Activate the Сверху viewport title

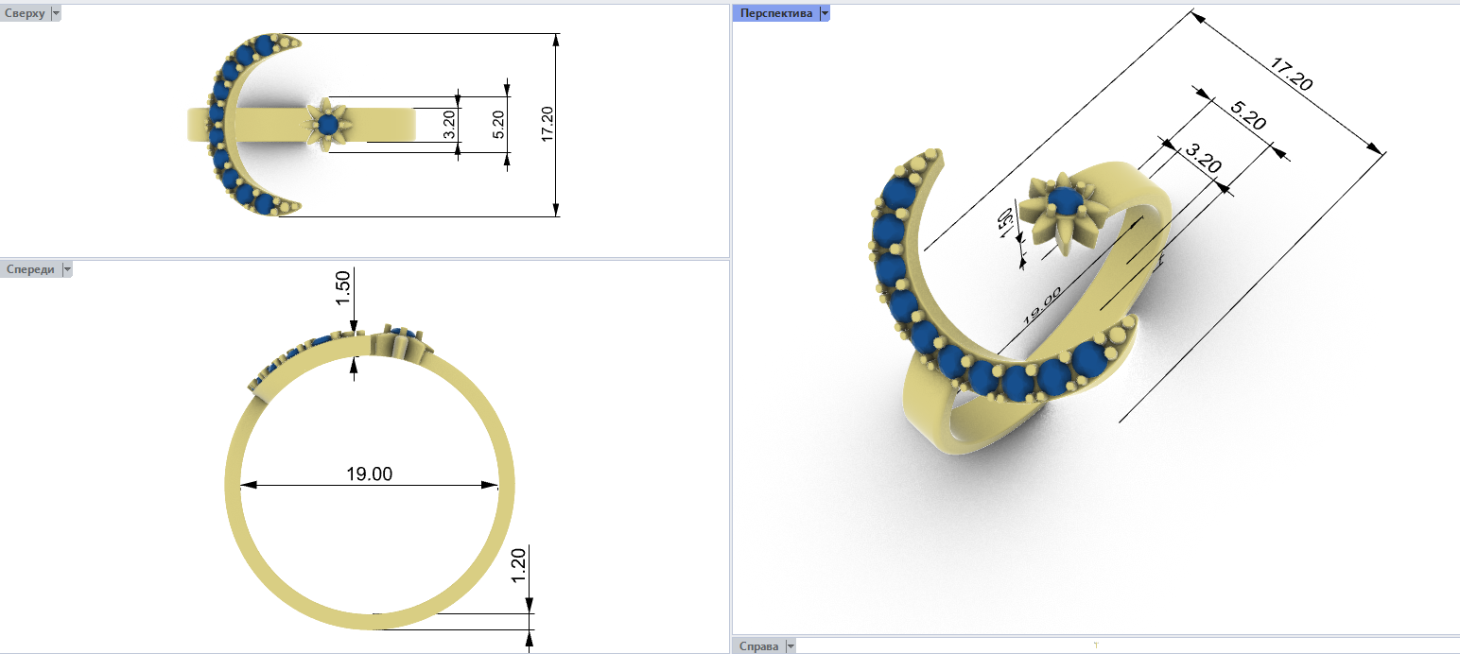click(25, 13)
